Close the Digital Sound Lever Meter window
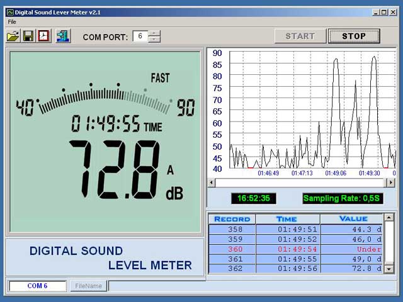The height and width of the screenshot is (302, 403). tap(393, 13)
